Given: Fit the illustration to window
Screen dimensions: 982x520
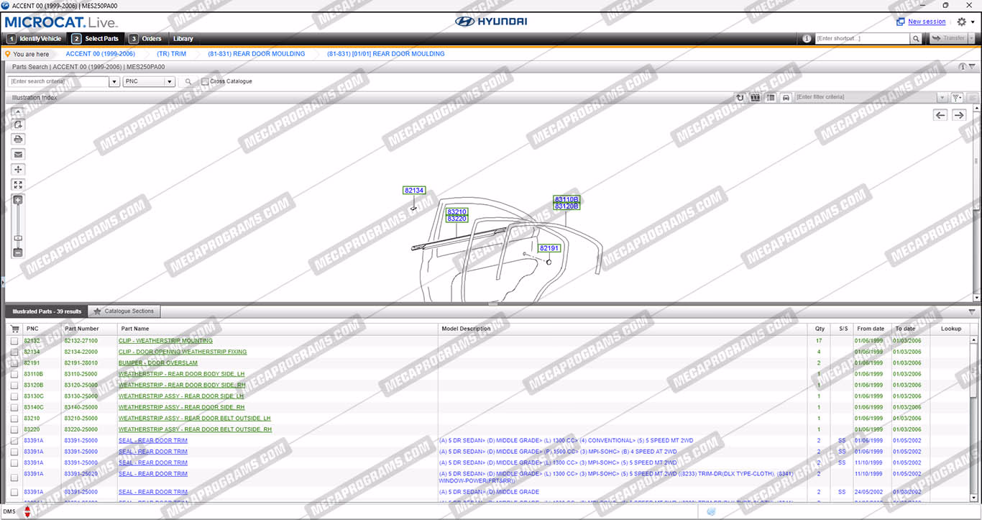Looking at the screenshot, I should [18, 185].
